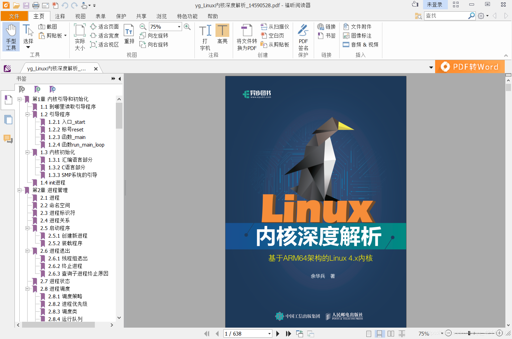Click the bookmarks panel vertical scrollbar

point(119,116)
